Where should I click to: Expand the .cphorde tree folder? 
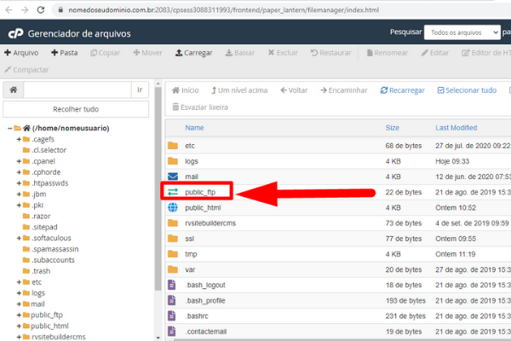pos(19,172)
